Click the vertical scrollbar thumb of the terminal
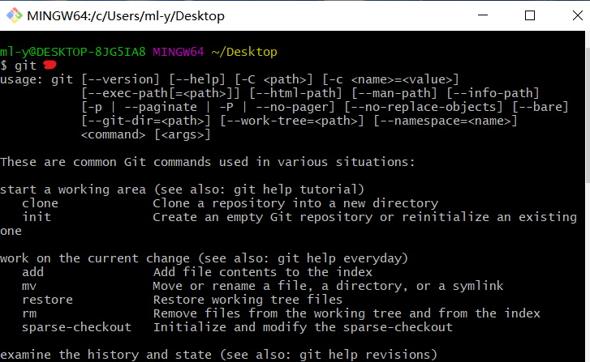The height and width of the screenshot is (362, 590). click(588, 116)
